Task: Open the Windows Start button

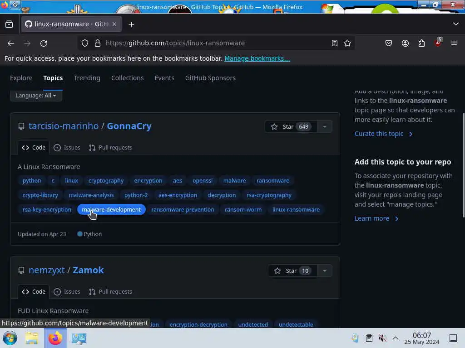Action: pyautogui.click(x=10, y=338)
